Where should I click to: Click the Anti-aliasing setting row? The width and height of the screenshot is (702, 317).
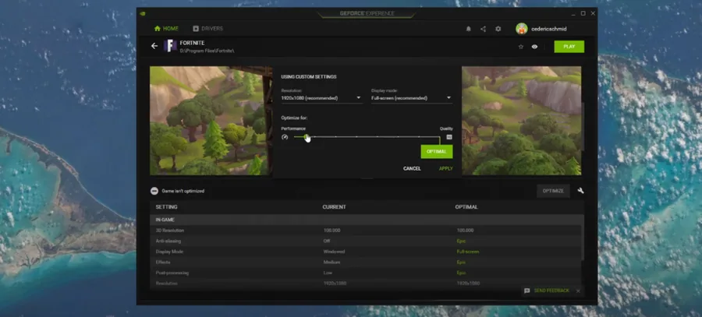pyautogui.click(x=366, y=241)
